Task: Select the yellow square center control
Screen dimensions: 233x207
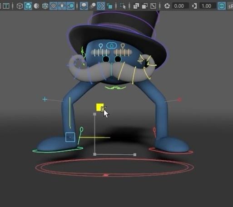Action: point(100,107)
